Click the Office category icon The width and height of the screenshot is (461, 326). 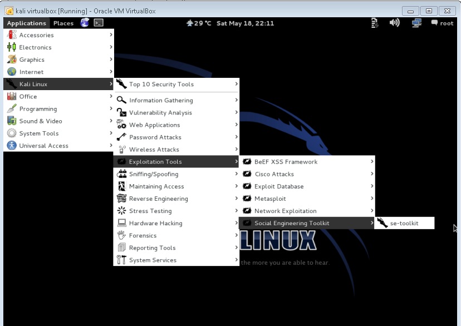pyautogui.click(x=12, y=96)
